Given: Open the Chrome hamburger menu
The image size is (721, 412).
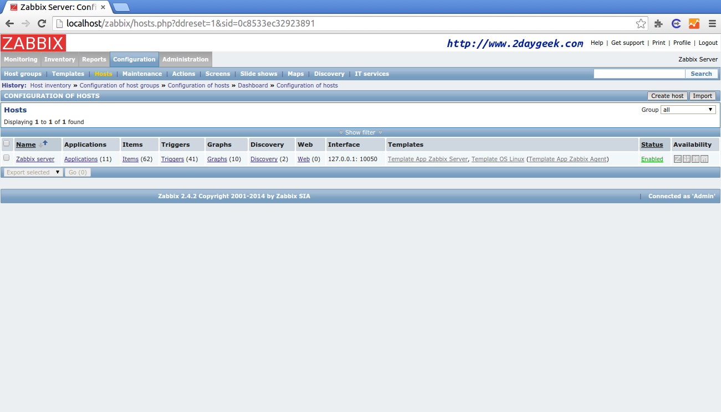Looking at the screenshot, I should coord(712,23).
